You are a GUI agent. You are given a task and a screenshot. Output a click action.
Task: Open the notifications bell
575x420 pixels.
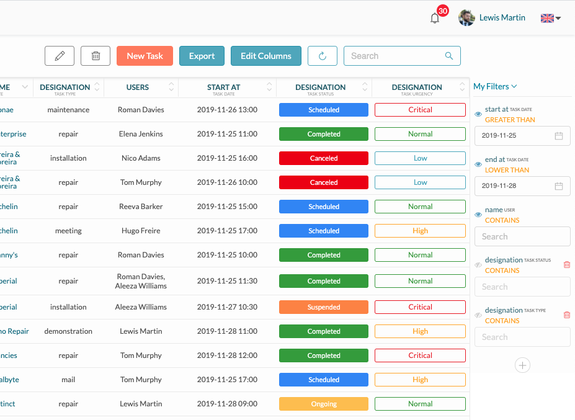(x=435, y=18)
